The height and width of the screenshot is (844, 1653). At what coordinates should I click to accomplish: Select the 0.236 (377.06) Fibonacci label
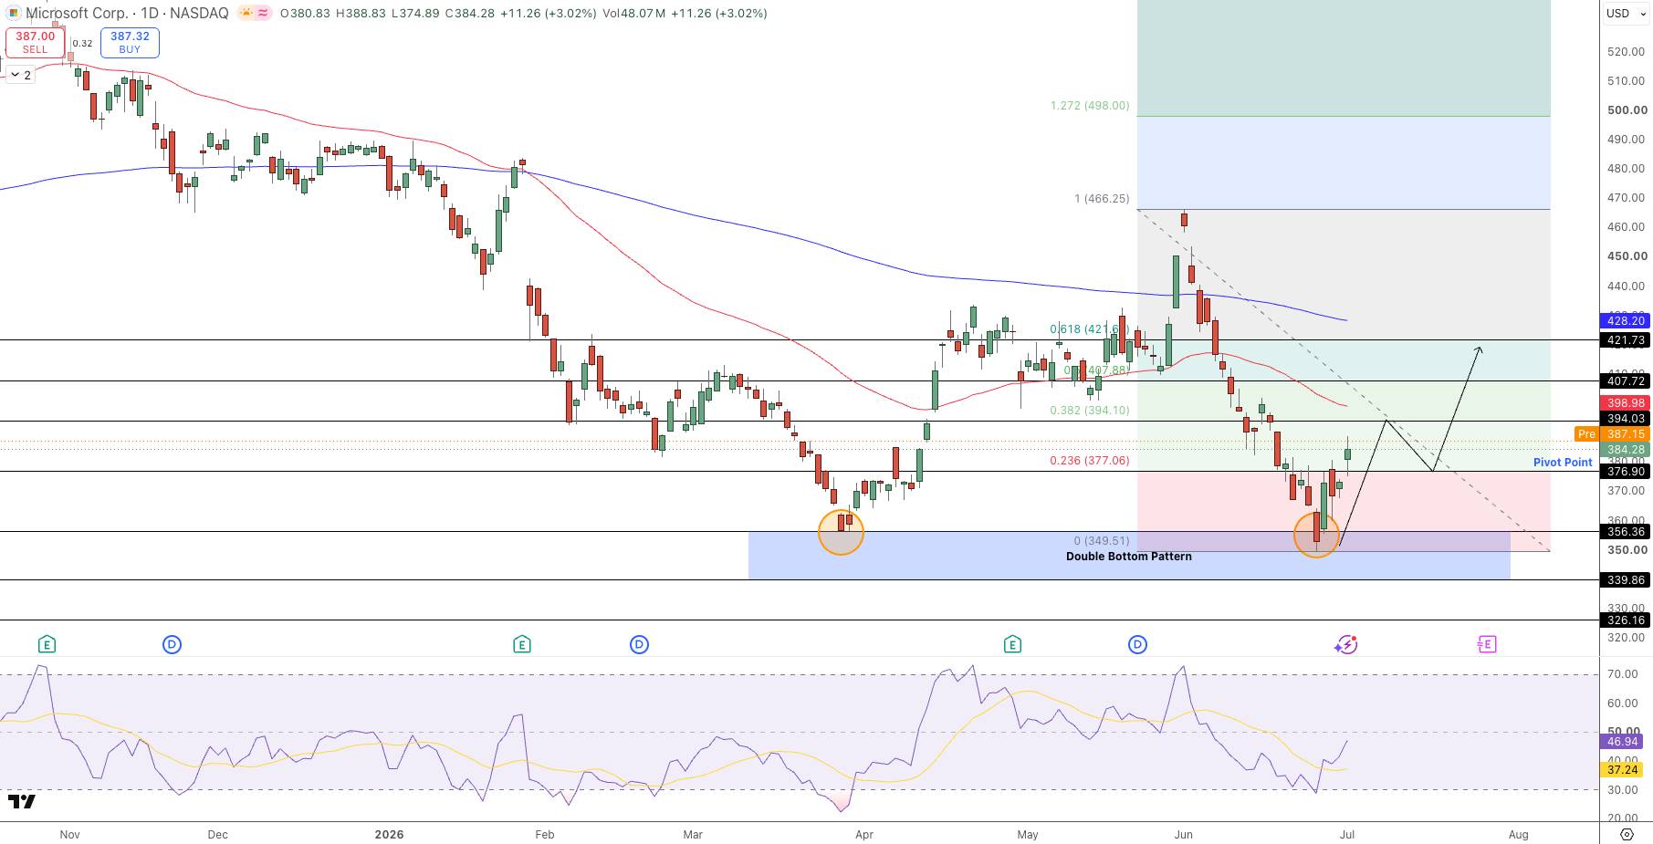pyautogui.click(x=1090, y=461)
